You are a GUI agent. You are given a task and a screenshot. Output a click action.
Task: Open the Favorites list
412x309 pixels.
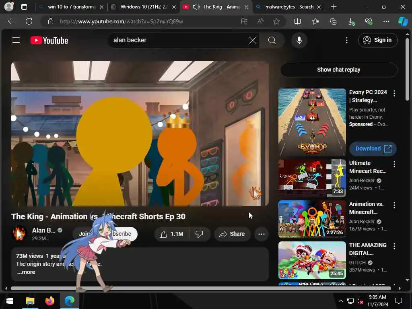tap(315, 21)
